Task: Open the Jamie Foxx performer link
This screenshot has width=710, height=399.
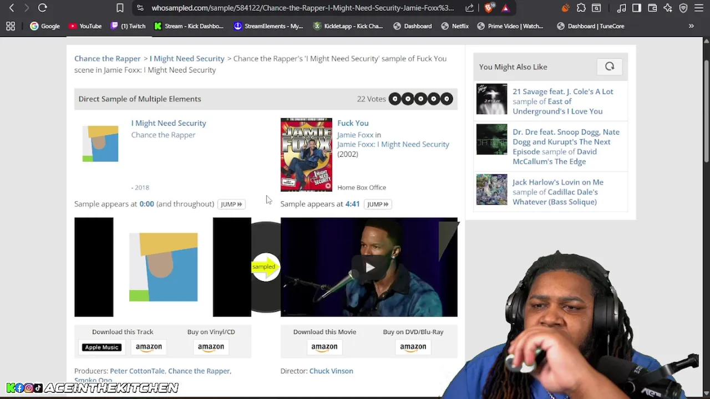Action: pyautogui.click(x=355, y=135)
